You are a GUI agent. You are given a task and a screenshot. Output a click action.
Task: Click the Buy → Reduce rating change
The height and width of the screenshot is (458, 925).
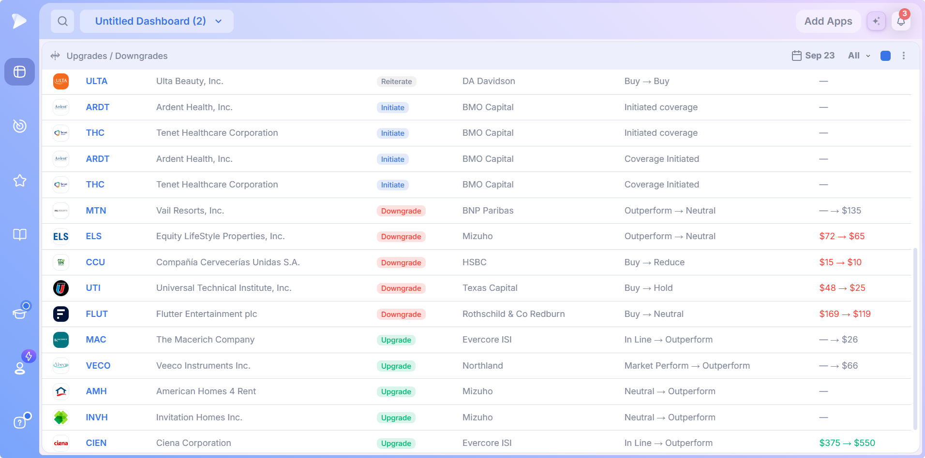[x=655, y=262]
